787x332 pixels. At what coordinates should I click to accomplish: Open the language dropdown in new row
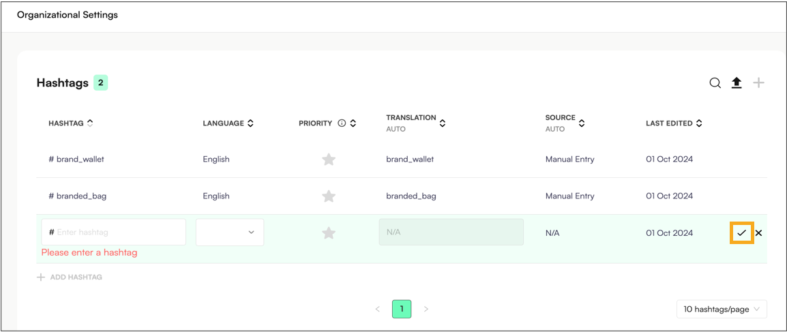coord(230,232)
